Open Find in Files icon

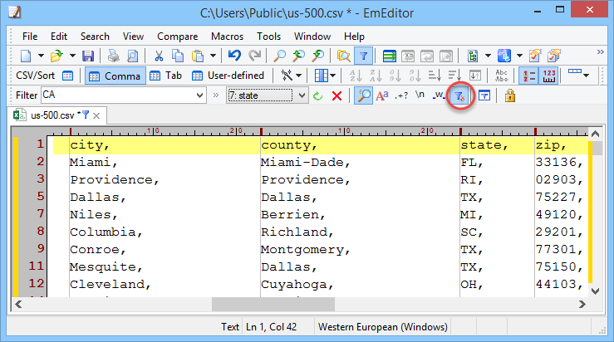pos(343,56)
